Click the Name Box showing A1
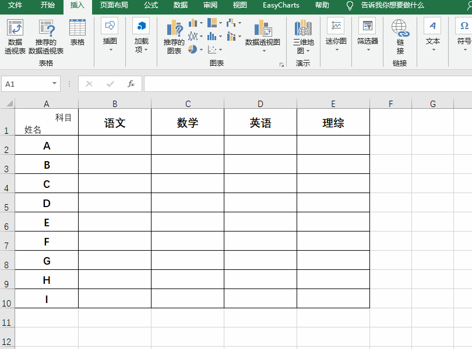 [26, 84]
